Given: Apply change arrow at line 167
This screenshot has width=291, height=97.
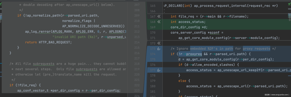Looking at the screenshot, I should (x=159, y=16).
